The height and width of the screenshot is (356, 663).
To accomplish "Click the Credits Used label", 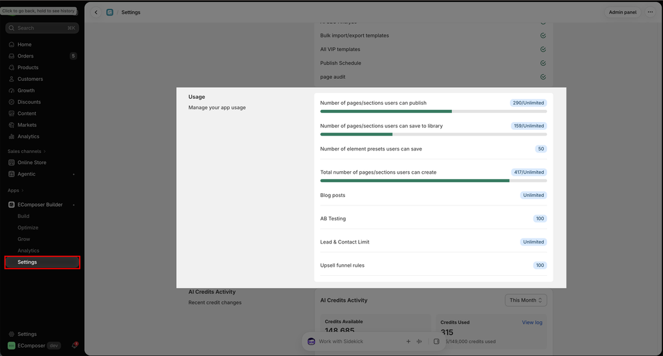I will coord(455,322).
